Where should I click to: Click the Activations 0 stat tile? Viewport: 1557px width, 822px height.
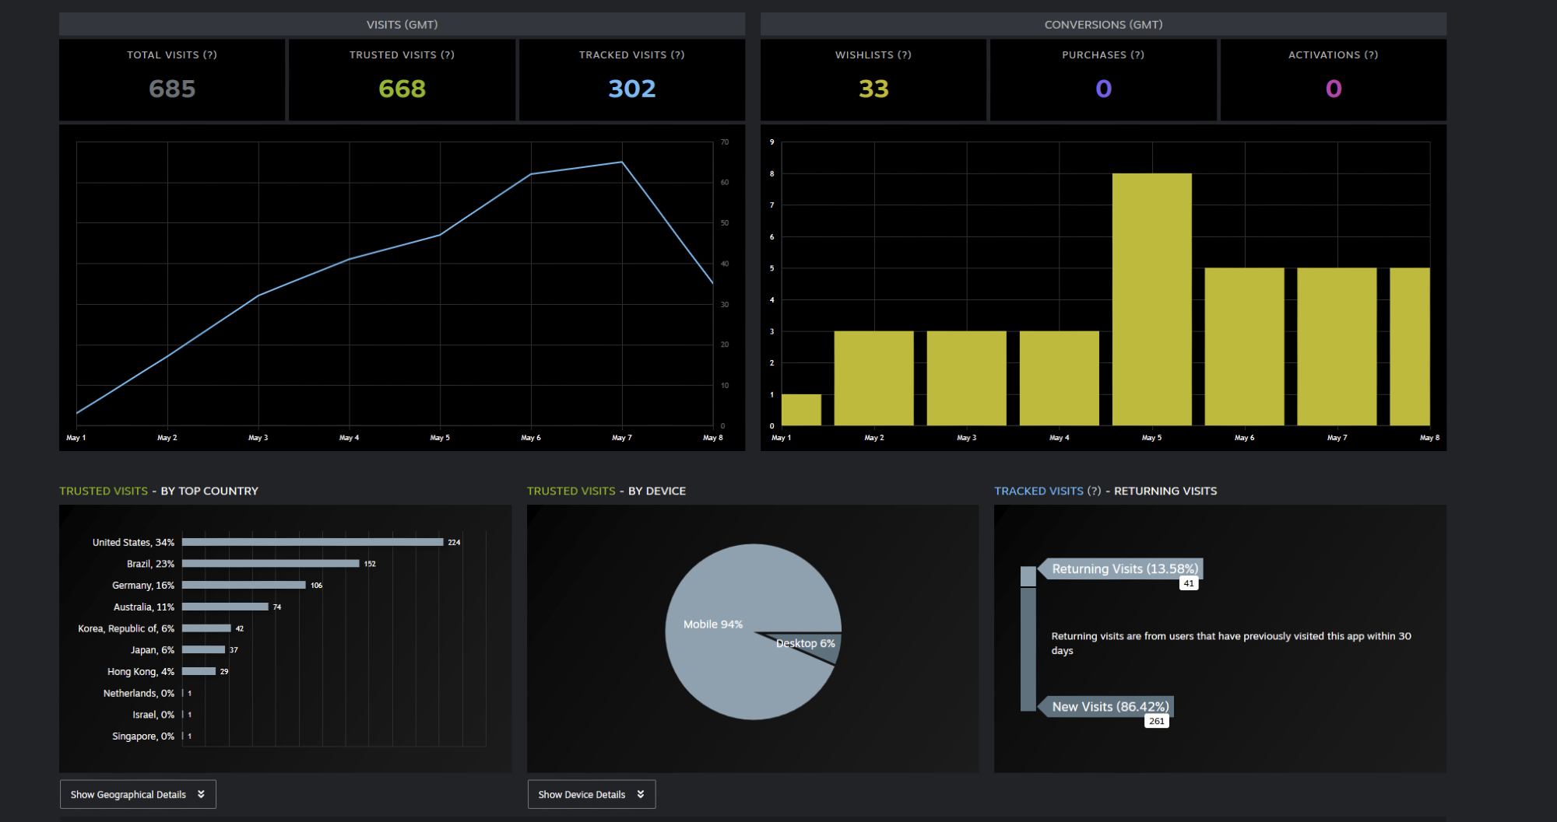[1333, 79]
